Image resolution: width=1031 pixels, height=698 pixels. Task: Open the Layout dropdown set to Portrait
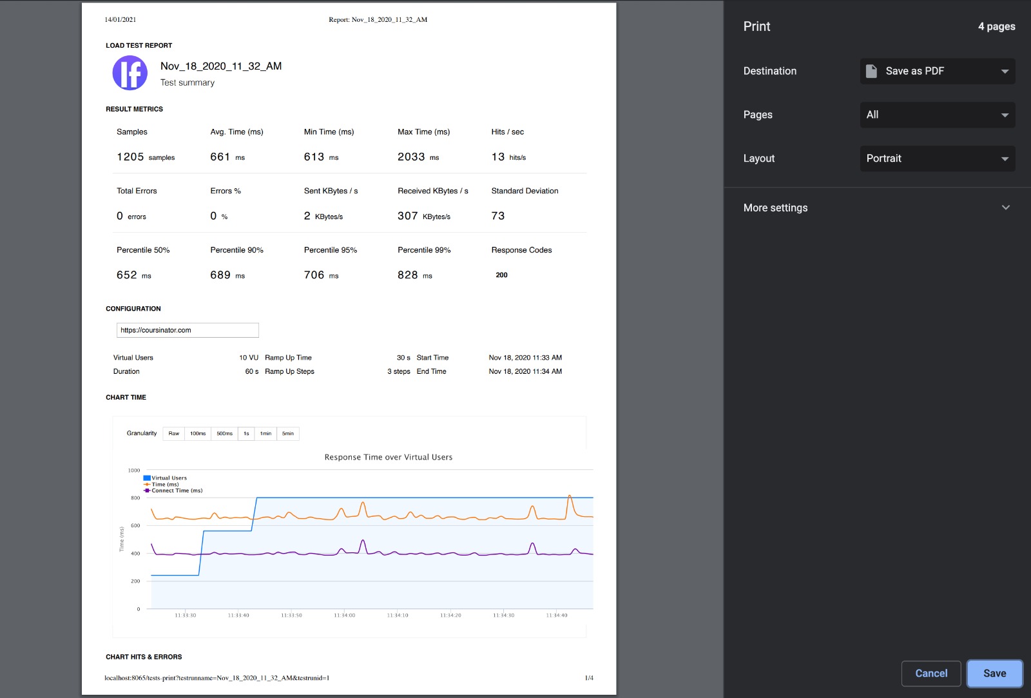[937, 159]
